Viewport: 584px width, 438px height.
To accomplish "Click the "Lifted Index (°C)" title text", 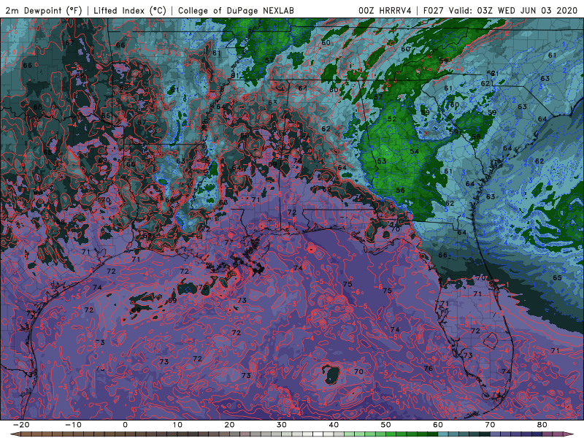I will 130,10.
